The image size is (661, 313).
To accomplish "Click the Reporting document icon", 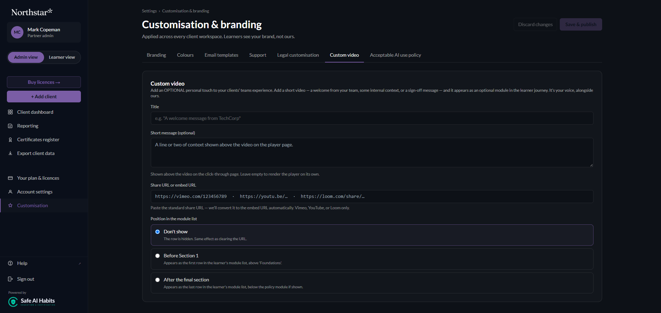I will [10, 126].
